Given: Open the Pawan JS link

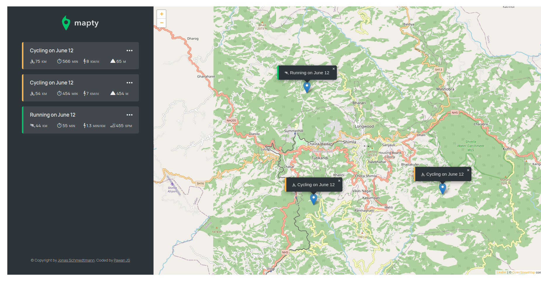Looking at the screenshot, I should tap(122, 260).
